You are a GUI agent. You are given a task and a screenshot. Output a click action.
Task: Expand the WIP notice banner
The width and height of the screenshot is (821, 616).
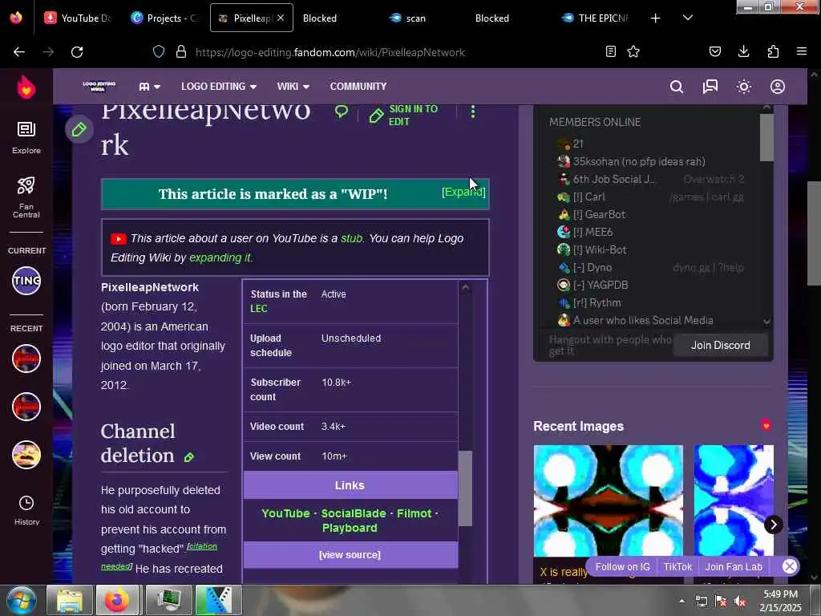tap(463, 192)
